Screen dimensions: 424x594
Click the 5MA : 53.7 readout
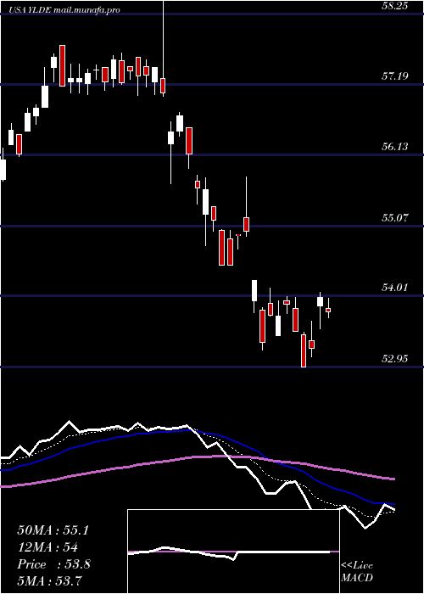[50, 580]
